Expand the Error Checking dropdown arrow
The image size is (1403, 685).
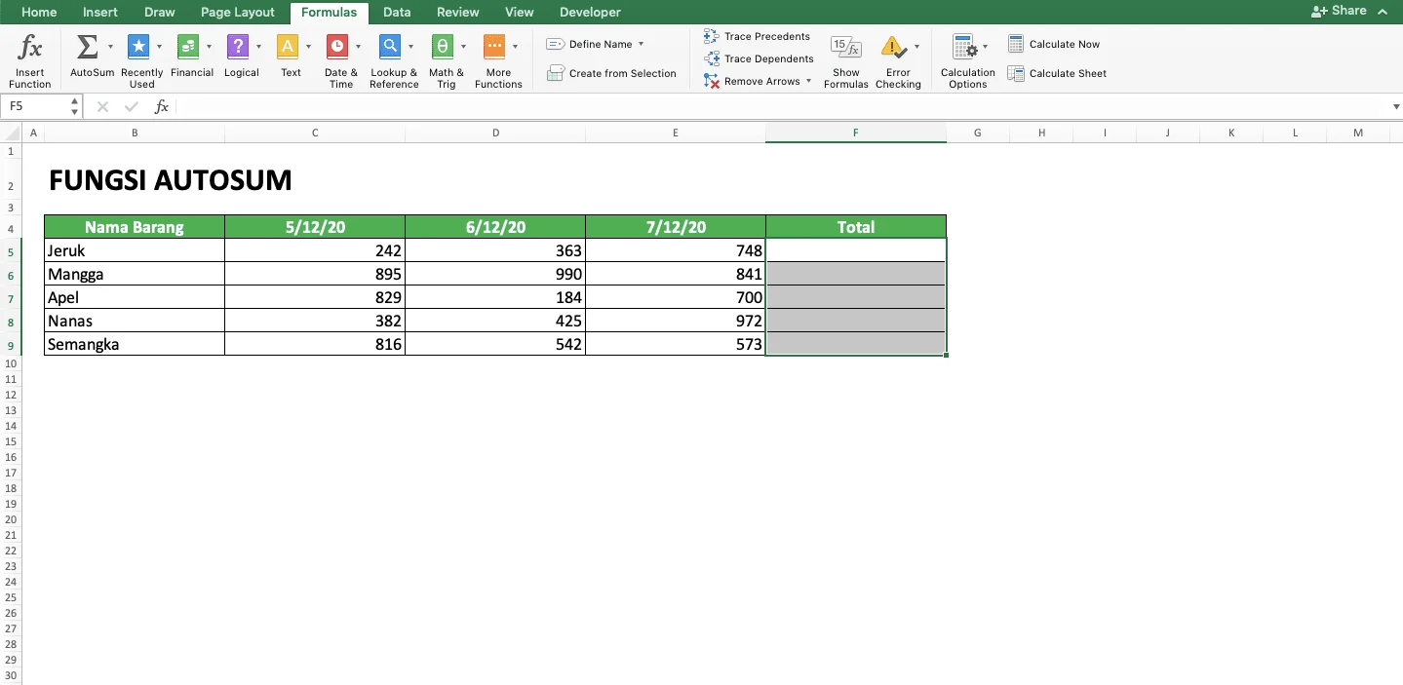click(x=916, y=47)
